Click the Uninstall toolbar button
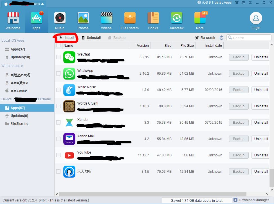Viewport: 274px width, 204px height. tap(91, 37)
